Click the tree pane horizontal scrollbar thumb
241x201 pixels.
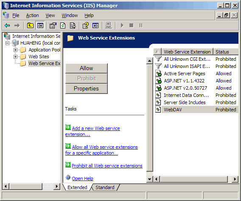click(x=25, y=187)
